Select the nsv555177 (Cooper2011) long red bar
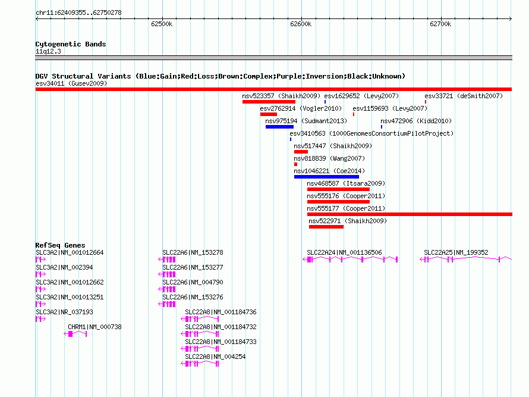The width and height of the screenshot is (529, 397). point(410,214)
